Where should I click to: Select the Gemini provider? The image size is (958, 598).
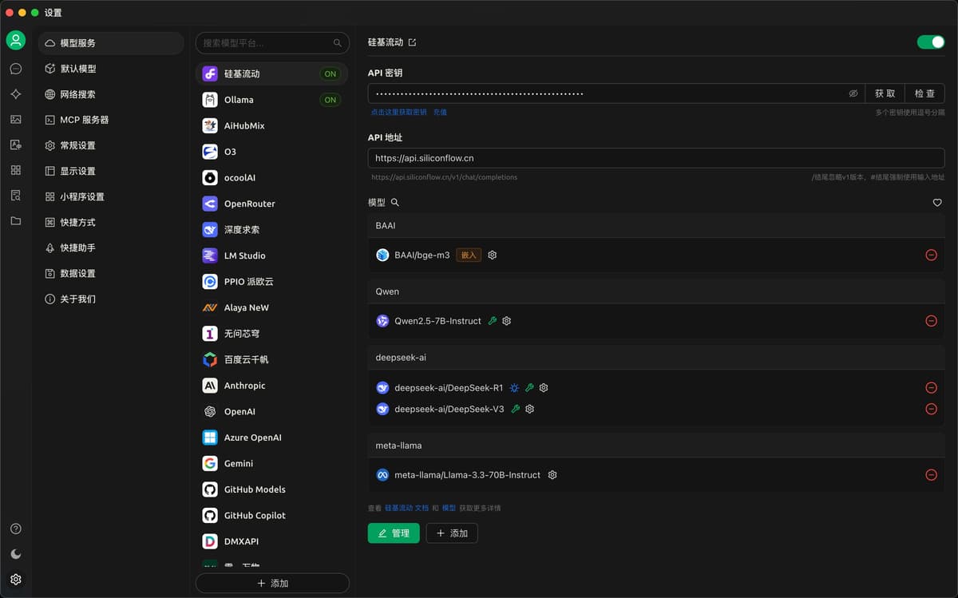[x=272, y=463]
